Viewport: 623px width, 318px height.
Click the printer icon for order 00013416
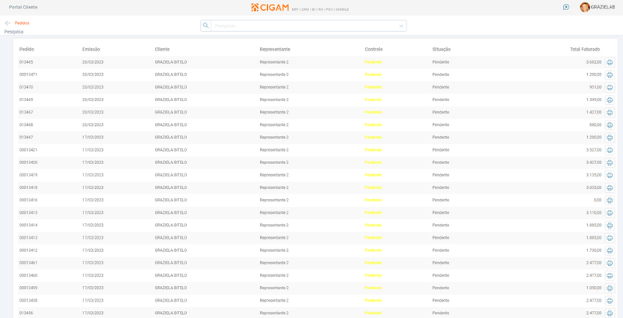point(610,201)
